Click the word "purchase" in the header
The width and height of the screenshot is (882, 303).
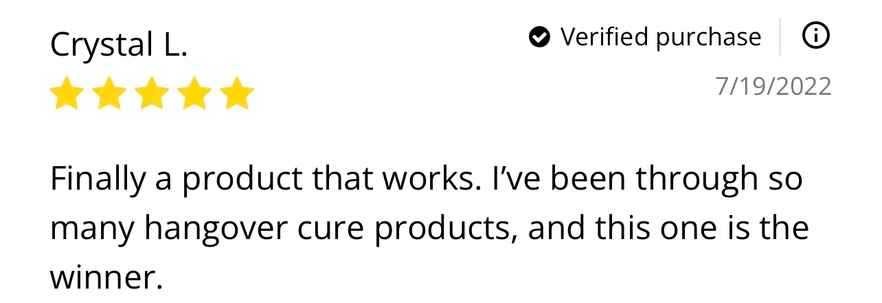click(708, 38)
